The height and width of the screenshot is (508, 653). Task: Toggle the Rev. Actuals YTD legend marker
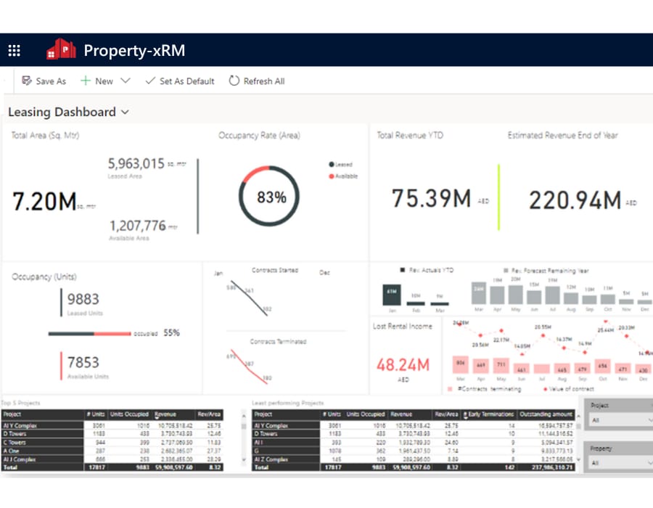403,270
